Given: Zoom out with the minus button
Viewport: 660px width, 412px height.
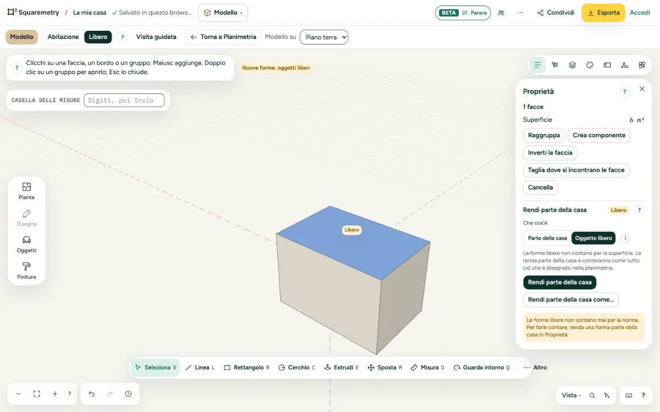Looking at the screenshot, I should pos(18,394).
